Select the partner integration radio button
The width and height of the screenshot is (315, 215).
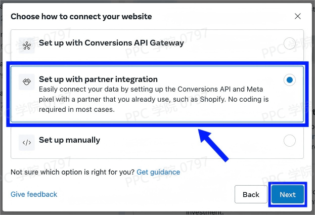pos(290,80)
